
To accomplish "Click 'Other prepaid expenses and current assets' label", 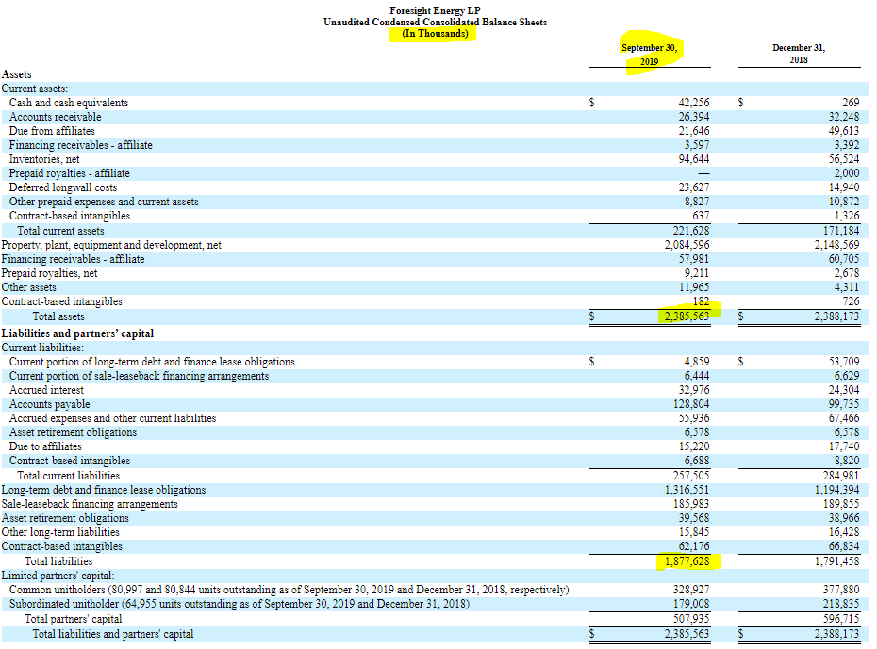I will 104,202.
